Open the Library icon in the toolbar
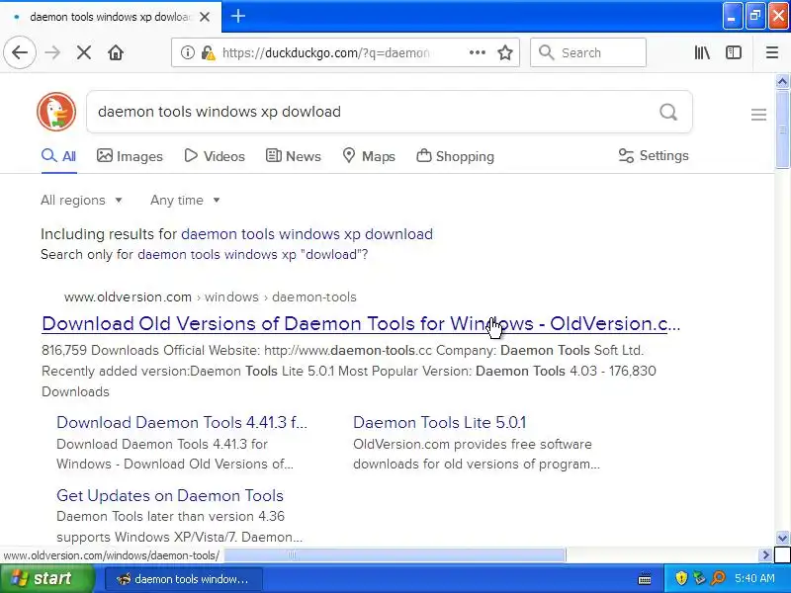The height and width of the screenshot is (593, 791). coord(702,52)
